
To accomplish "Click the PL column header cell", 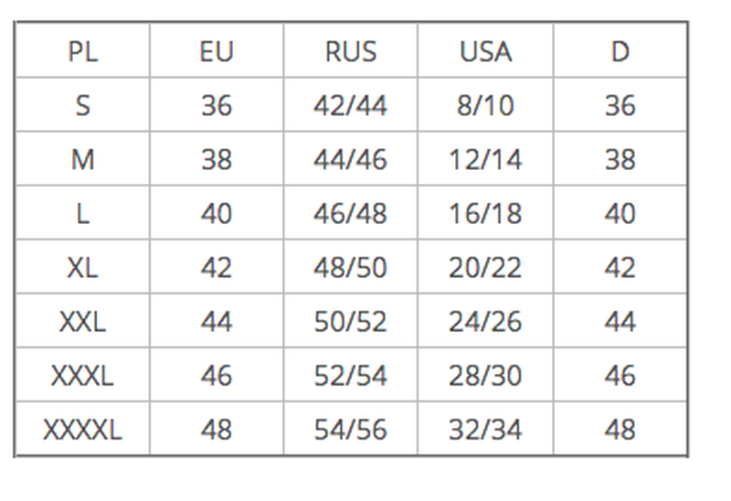I will coord(83,51).
